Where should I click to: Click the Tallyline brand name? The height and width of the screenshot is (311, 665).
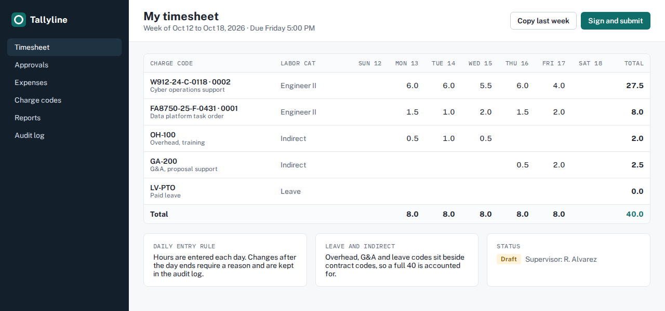[x=49, y=20]
